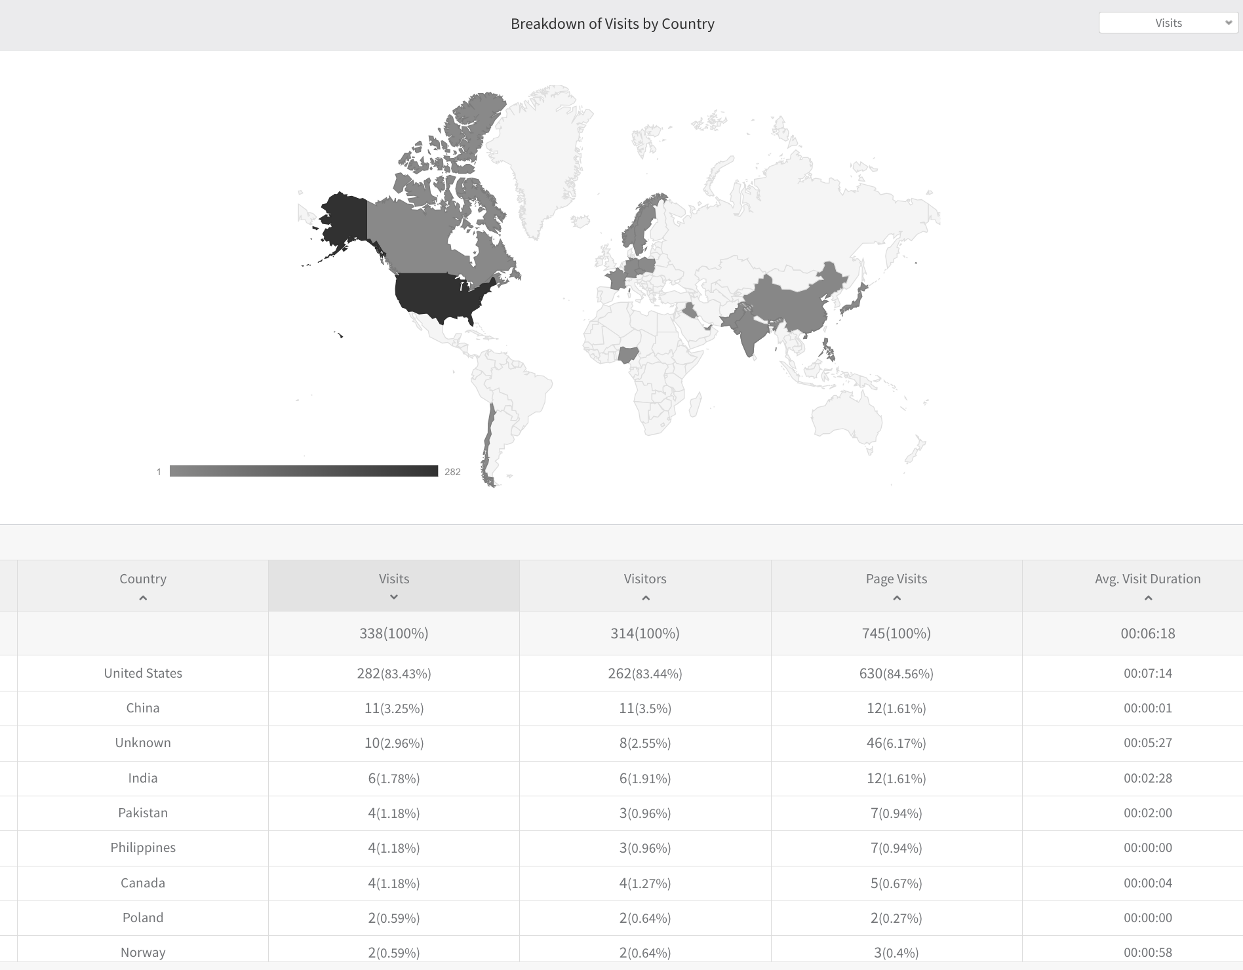Click the United States country row
1243x970 pixels.
(x=621, y=673)
